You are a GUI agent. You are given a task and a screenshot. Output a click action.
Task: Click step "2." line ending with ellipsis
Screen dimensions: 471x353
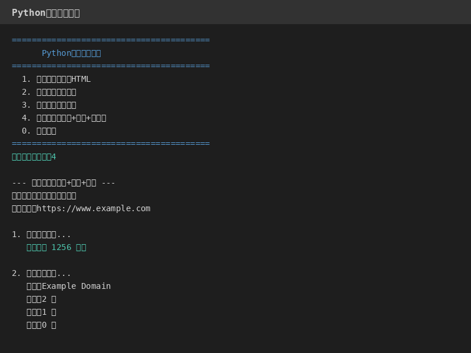tap(41, 274)
